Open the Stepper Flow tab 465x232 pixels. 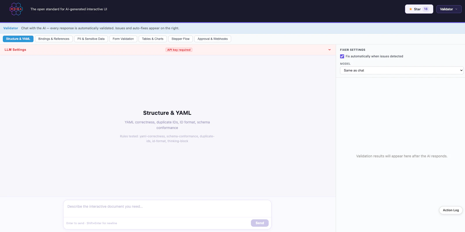[x=180, y=39]
